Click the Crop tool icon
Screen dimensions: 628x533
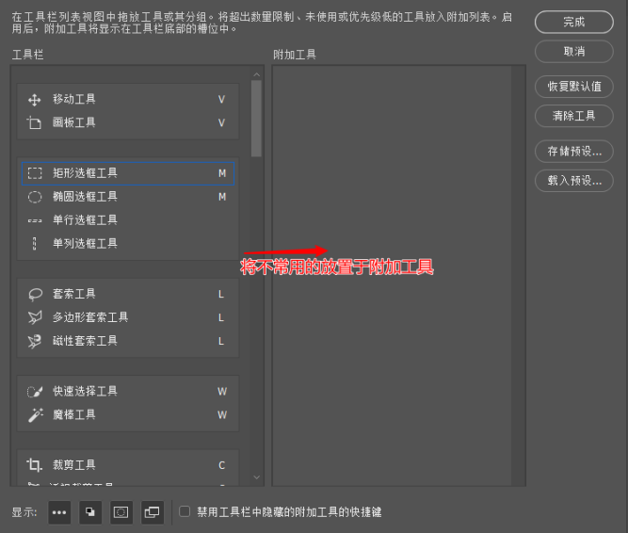pos(35,465)
